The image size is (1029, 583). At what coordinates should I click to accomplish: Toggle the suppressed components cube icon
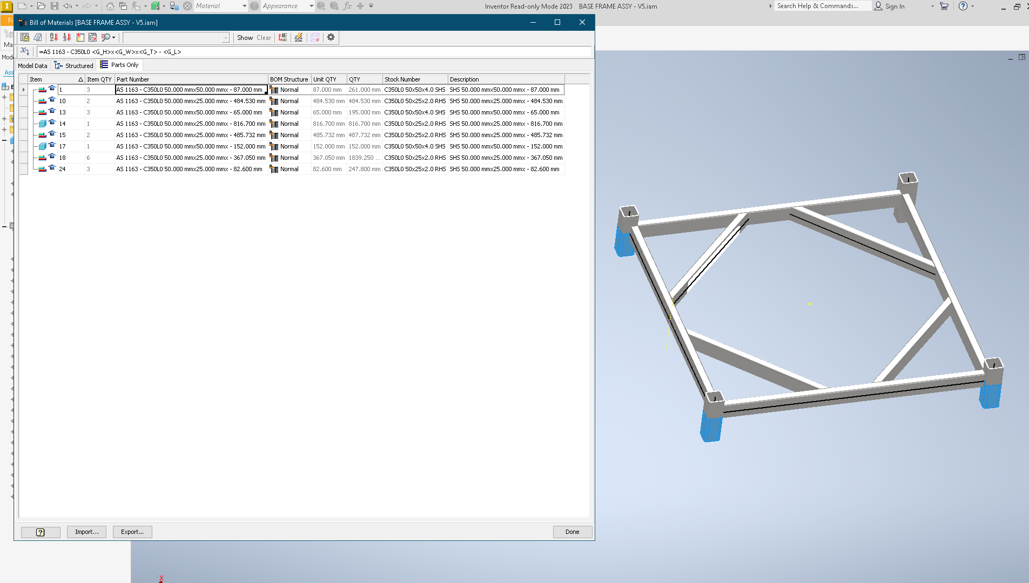(314, 37)
